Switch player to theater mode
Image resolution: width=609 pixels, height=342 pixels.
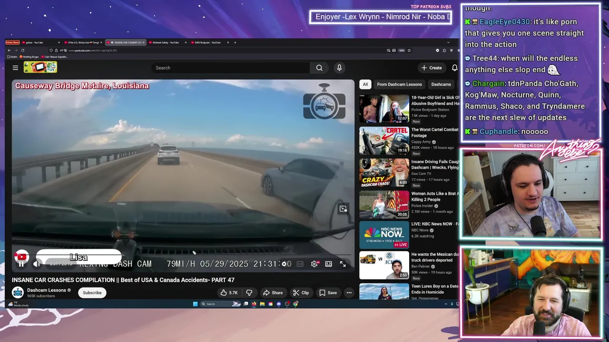point(328,264)
